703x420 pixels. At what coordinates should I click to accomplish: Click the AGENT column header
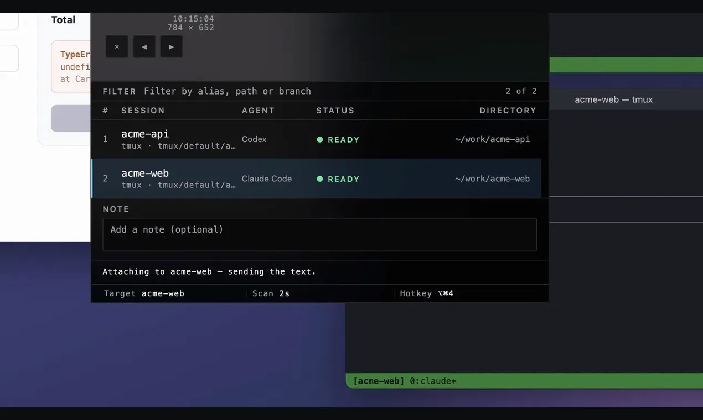[x=258, y=111]
